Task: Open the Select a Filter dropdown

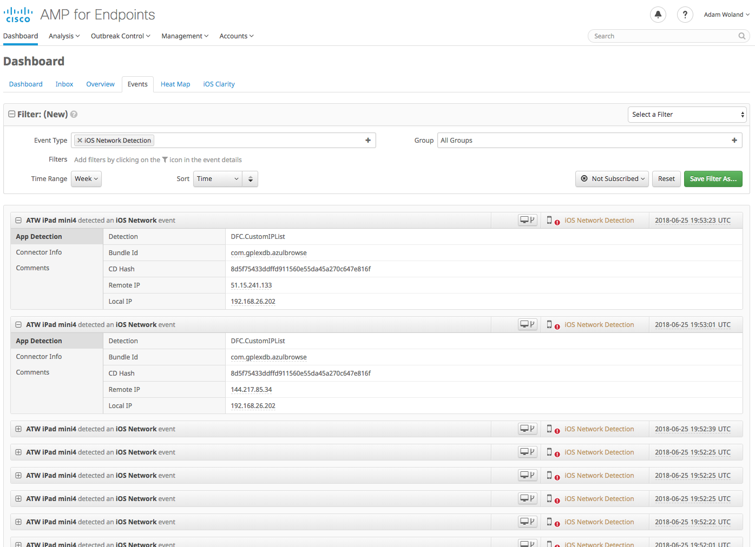Action: [687, 115]
